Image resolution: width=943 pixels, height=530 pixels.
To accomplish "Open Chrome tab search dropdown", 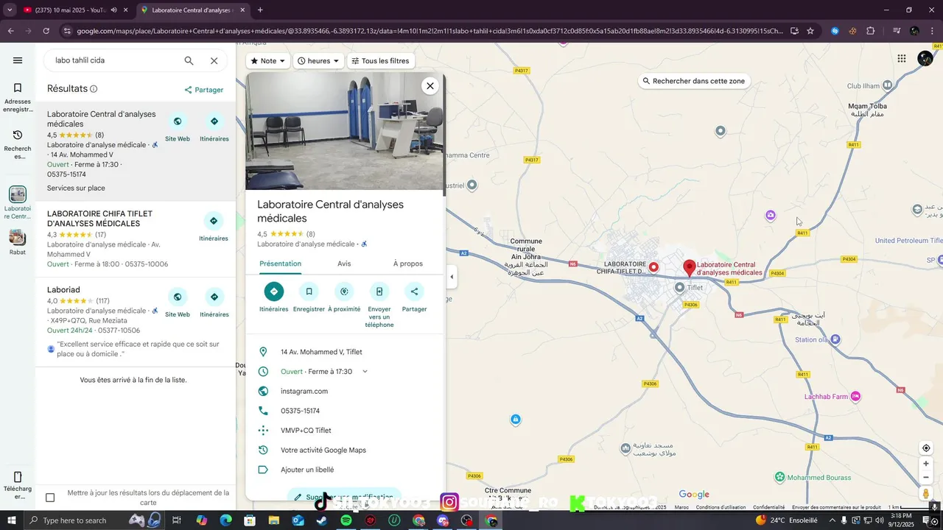I will click(x=10, y=10).
